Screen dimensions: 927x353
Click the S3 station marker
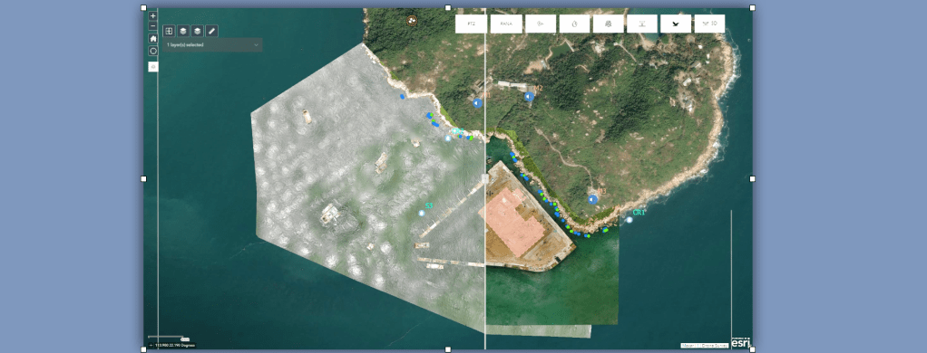pyautogui.click(x=422, y=213)
